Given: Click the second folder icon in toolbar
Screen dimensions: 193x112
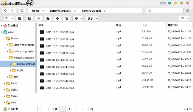Looking at the screenshot, I should [x=29, y=18].
